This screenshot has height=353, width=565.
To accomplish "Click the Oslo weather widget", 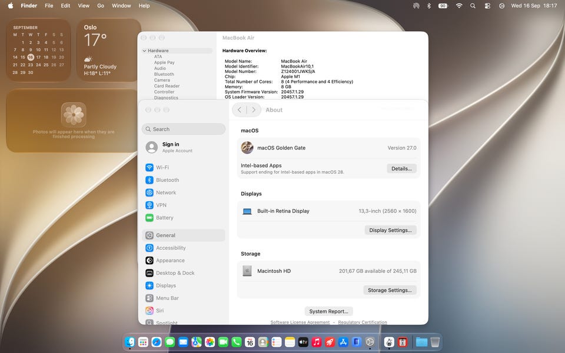I will coord(109,50).
